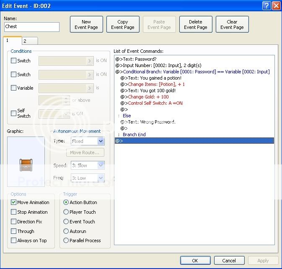This screenshot has width=282, height=269.
Task: Enable the Variable condition checkbox
Action: pos(14,88)
